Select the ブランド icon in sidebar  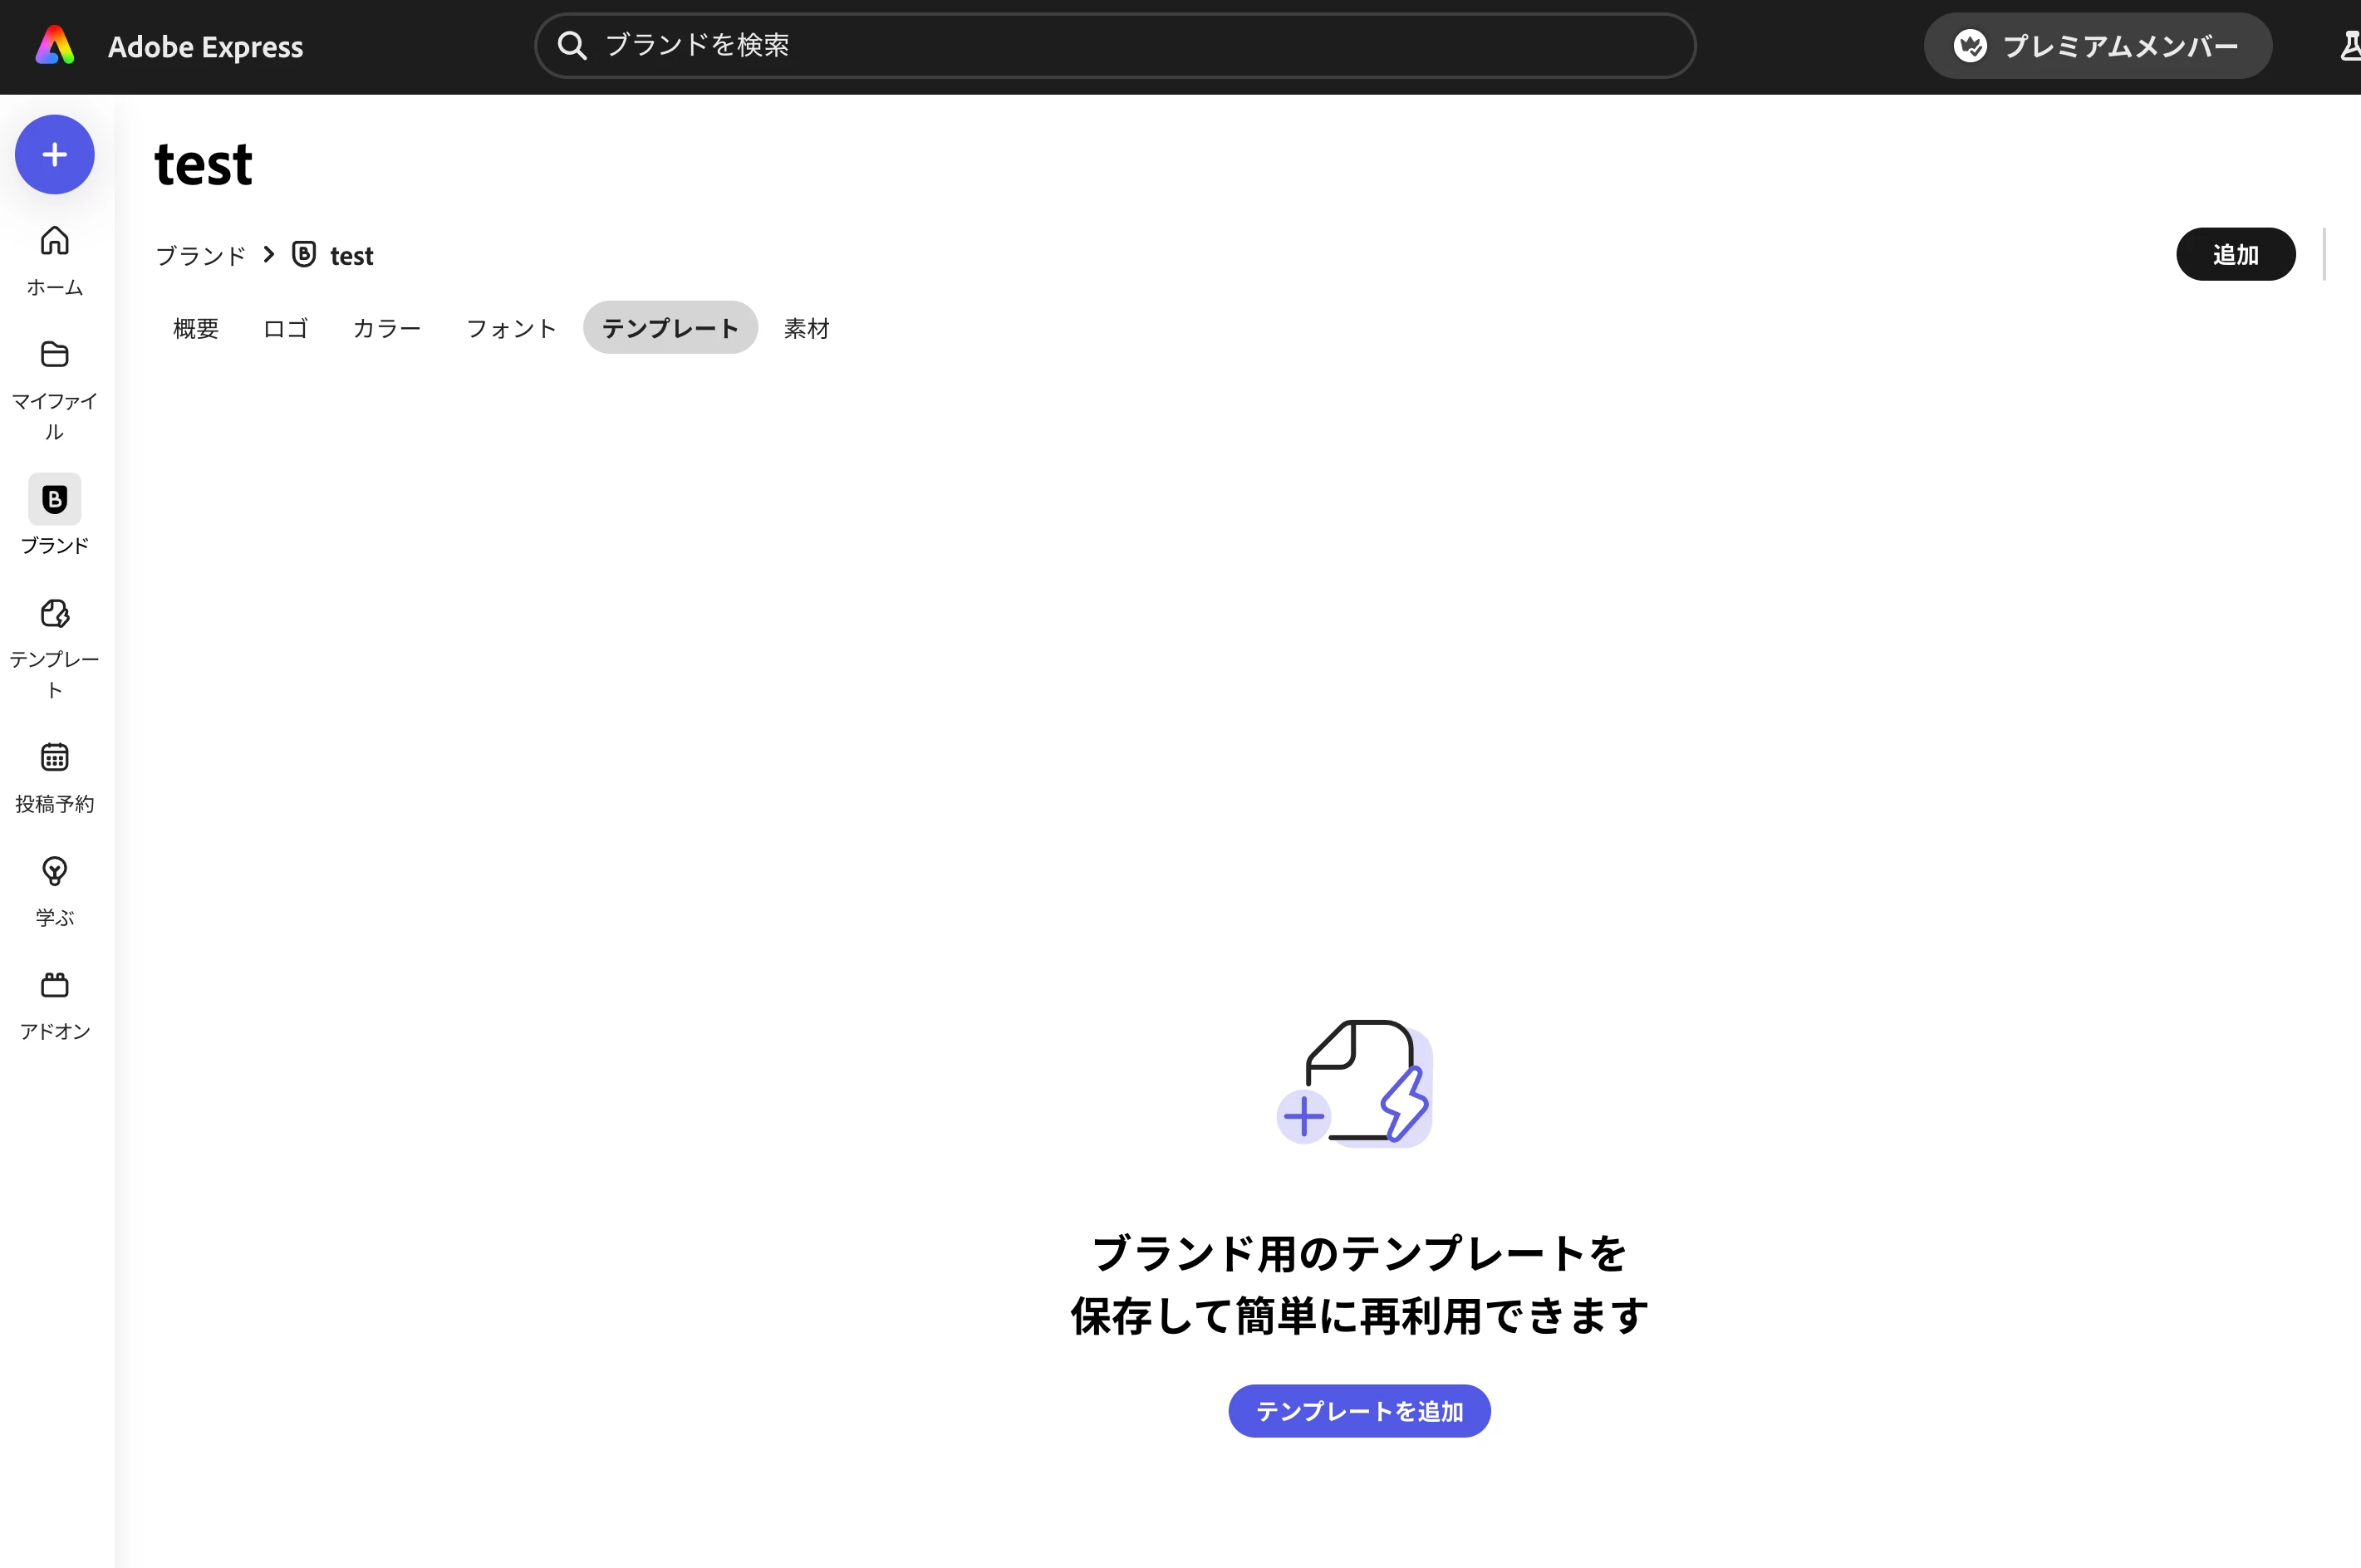click(x=55, y=499)
